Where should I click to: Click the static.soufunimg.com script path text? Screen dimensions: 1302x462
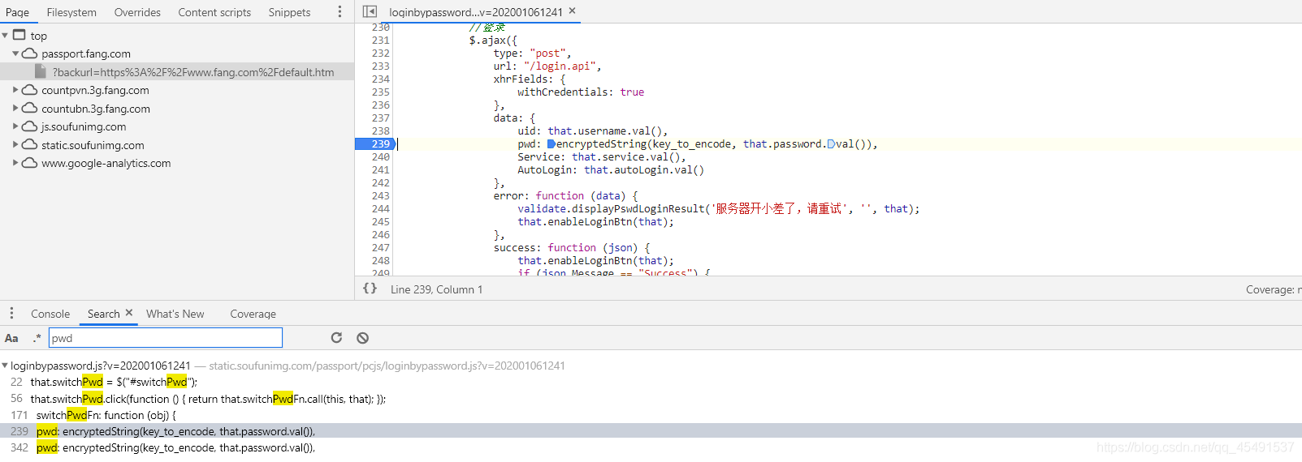(387, 366)
